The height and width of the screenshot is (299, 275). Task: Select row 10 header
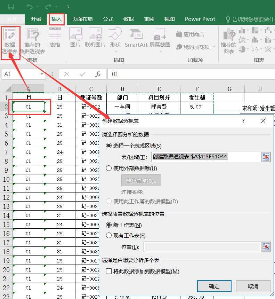6,179
